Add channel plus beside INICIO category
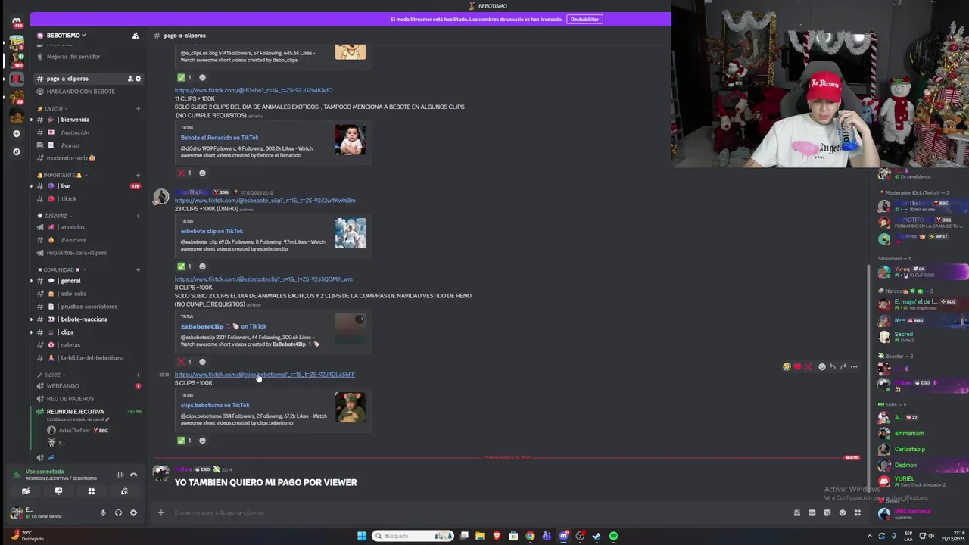This screenshot has height=545, width=969. (x=138, y=109)
